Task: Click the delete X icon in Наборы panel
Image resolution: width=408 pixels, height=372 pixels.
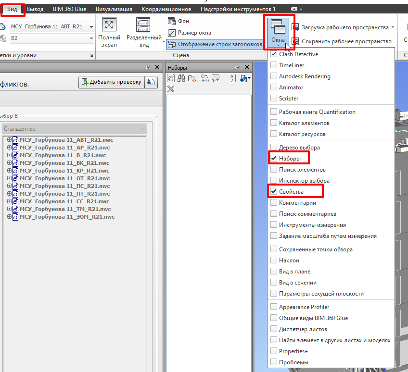Action: pos(171,89)
